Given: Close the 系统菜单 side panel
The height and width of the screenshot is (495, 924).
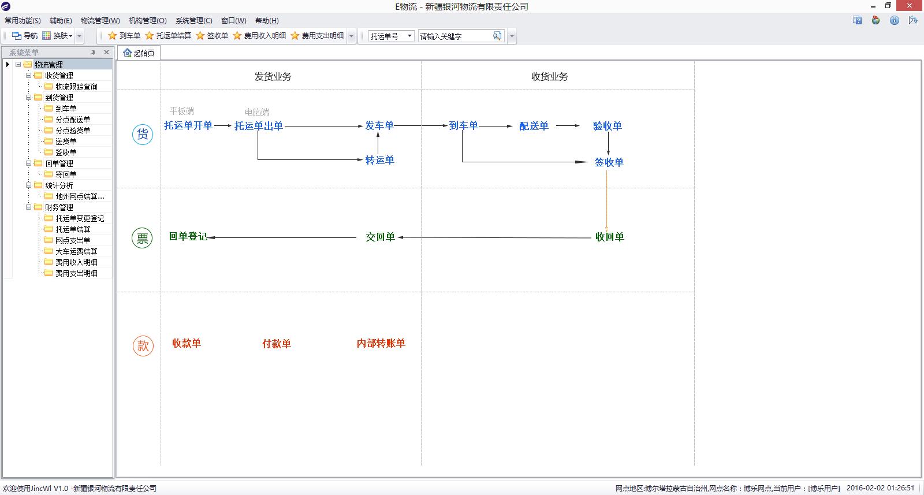Looking at the screenshot, I should coord(106,53).
